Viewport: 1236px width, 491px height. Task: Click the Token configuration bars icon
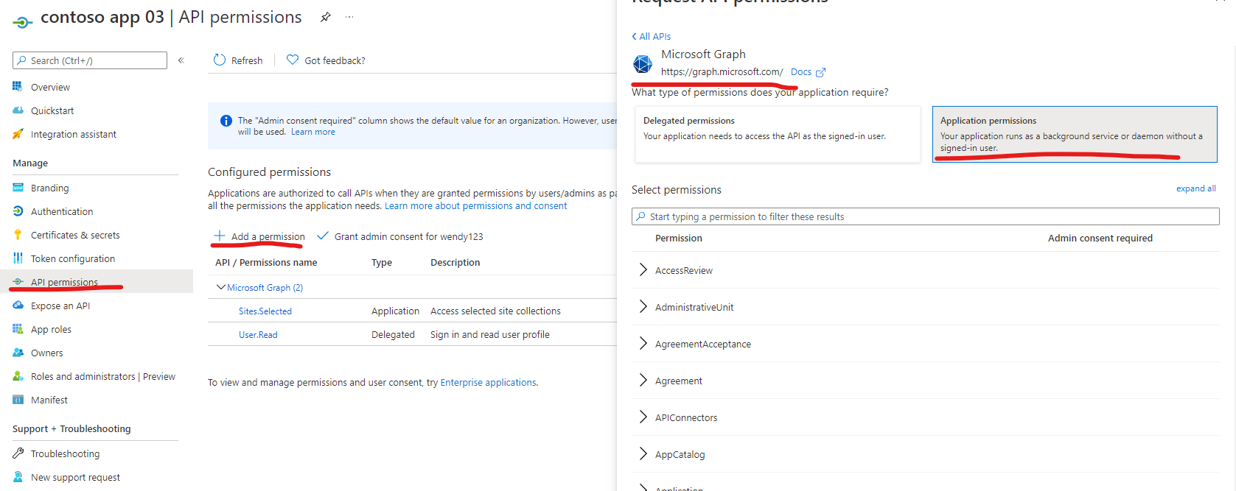click(18, 258)
